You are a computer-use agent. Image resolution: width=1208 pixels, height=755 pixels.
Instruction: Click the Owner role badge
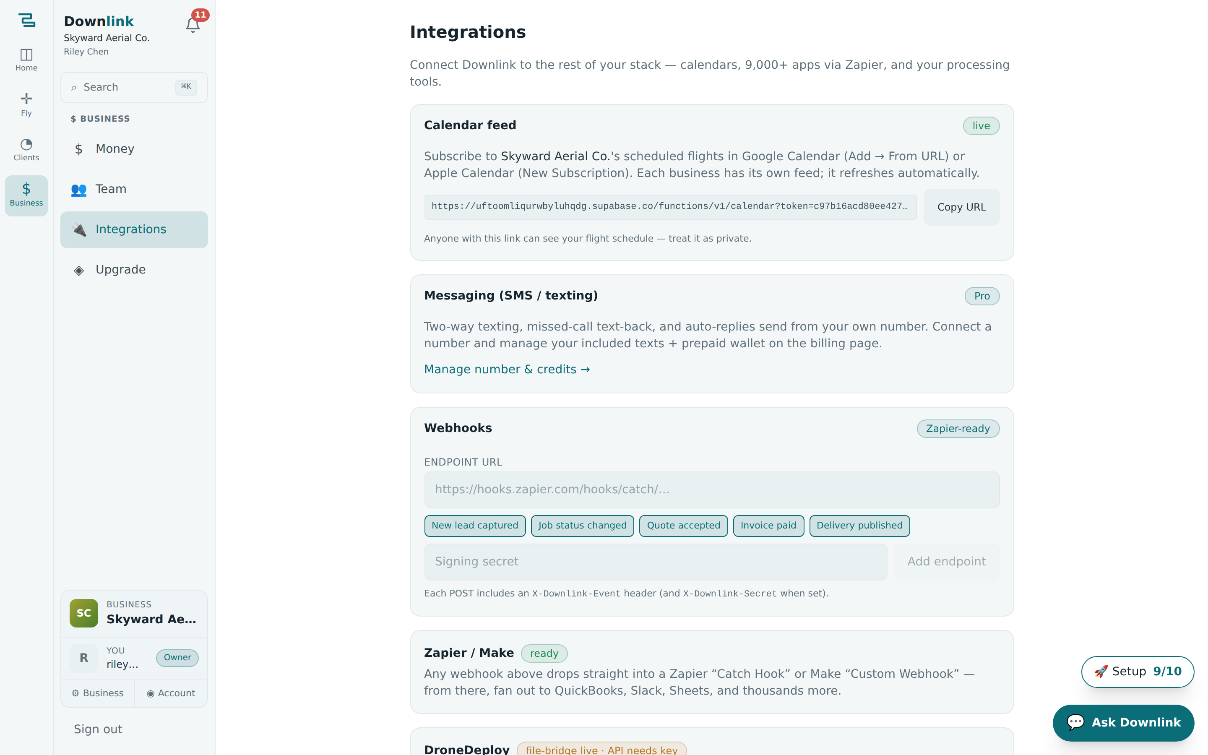coord(177,658)
